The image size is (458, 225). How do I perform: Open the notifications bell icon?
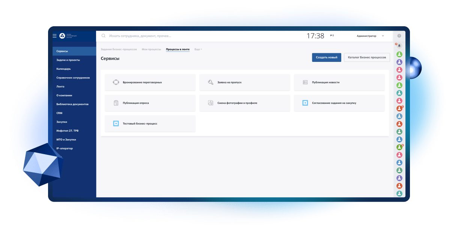[x=399, y=46]
